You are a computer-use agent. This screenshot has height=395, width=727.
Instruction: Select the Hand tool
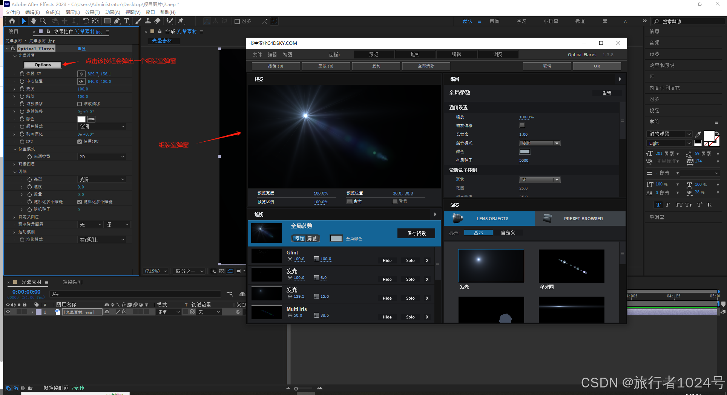[x=34, y=21]
